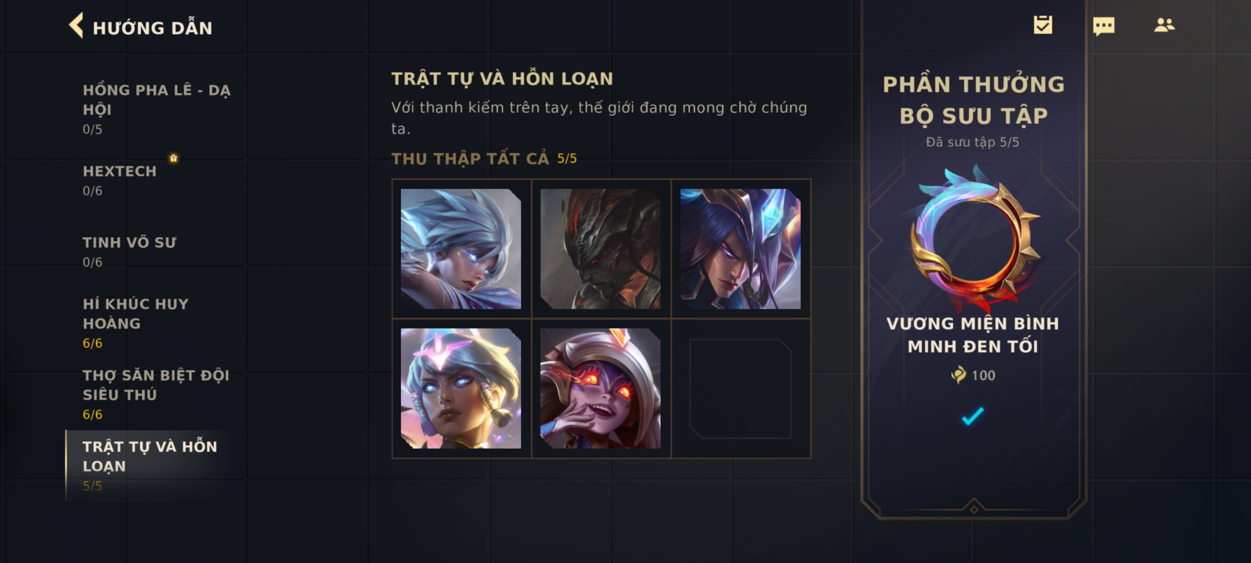Screen dimensions: 1251x563
Task: Open the glowing tiara champion skin thumbnail
Action: coord(461,388)
